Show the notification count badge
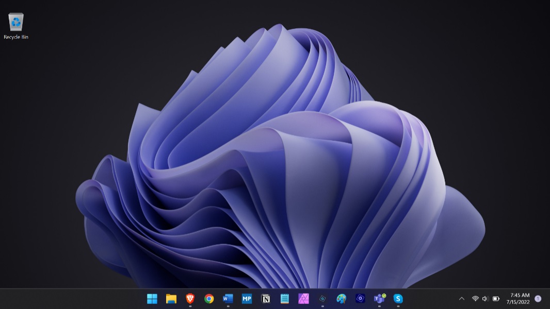 (538, 299)
